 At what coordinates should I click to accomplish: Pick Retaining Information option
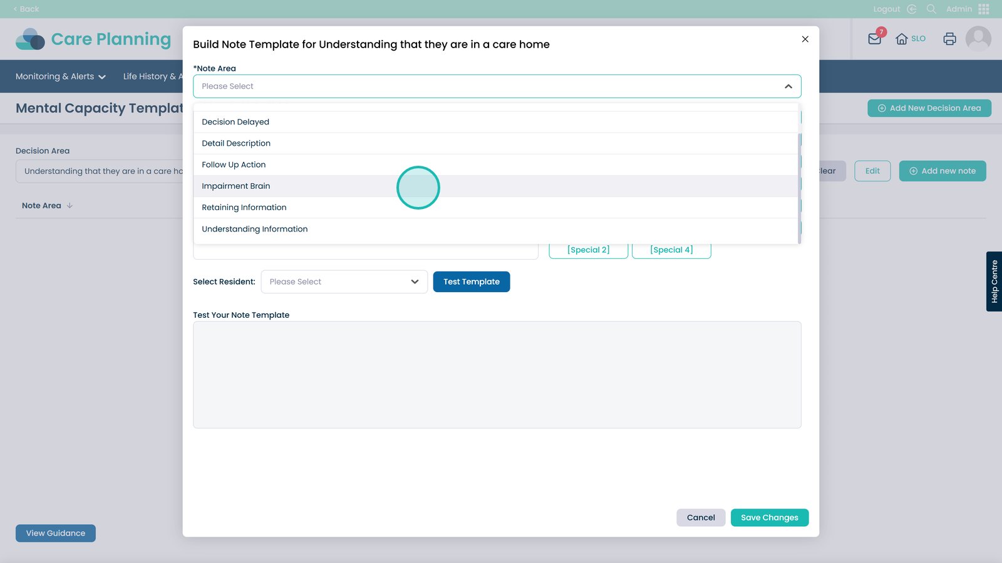pos(244,208)
